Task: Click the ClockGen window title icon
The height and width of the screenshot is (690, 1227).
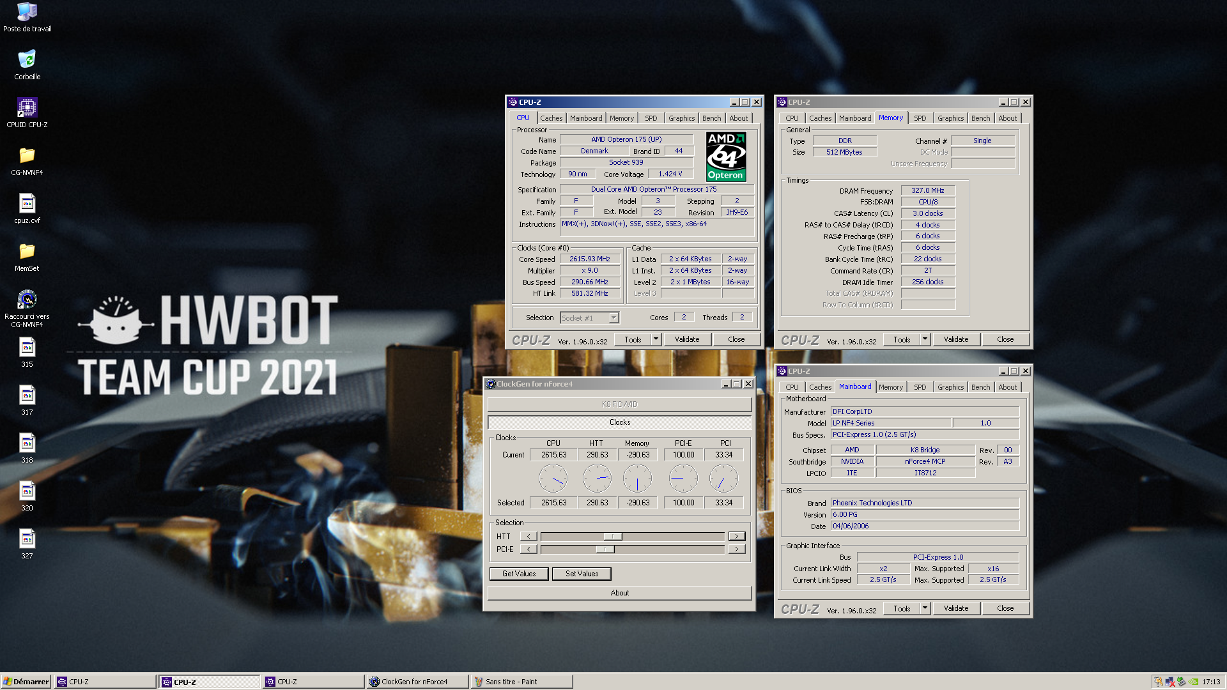Action: [x=491, y=384]
